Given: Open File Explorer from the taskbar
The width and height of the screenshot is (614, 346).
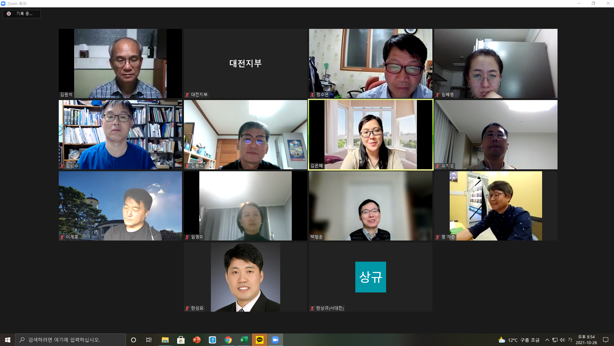Looking at the screenshot, I should [165, 340].
